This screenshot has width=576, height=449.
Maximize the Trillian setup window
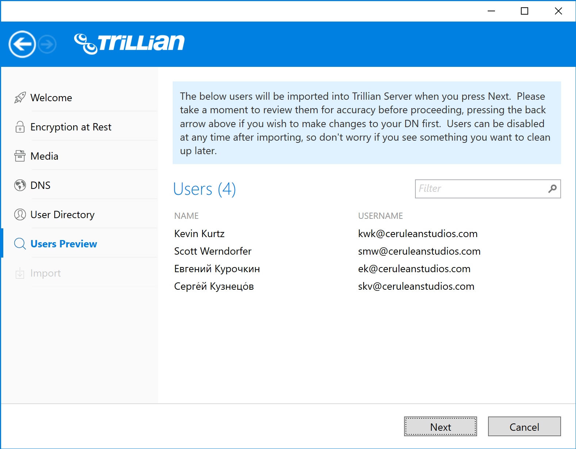coord(525,11)
